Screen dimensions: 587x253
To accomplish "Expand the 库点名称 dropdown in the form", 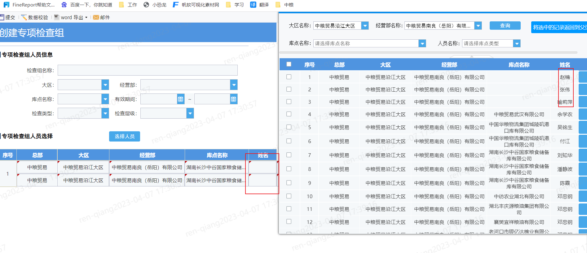I will click(105, 99).
